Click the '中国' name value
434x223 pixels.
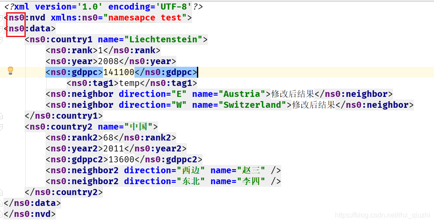pyautogui.click(x=138, y=127)
